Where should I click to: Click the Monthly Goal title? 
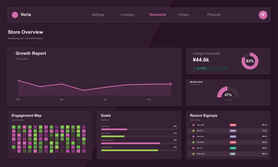point(196,82)
